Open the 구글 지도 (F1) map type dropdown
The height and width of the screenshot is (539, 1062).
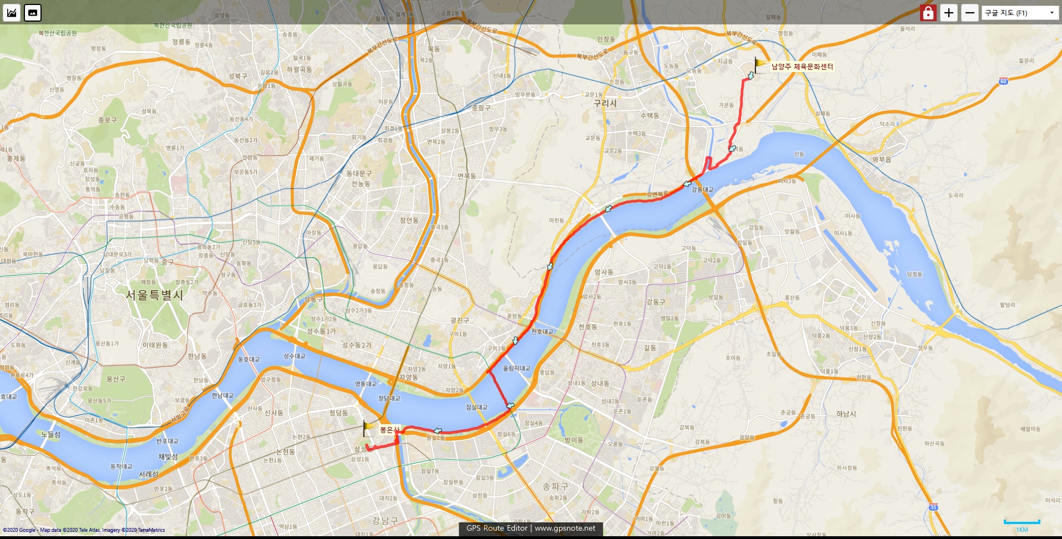pyautogui.click(x=1020, y=13)
